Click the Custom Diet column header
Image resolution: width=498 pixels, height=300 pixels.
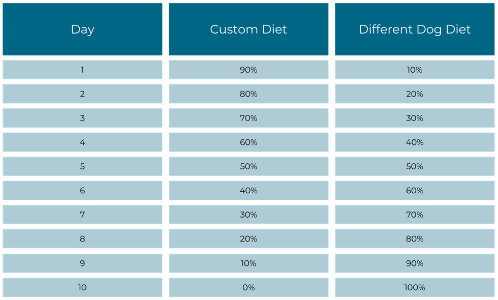pos(248,29)
